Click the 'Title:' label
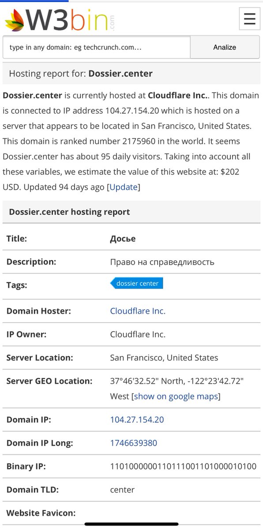This screenshot has height=531, width=263. pos(17,239)
